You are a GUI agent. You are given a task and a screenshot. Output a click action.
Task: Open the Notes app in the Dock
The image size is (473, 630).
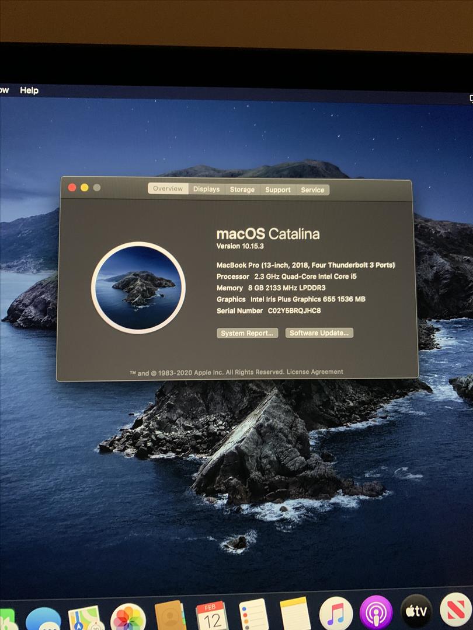coord(295,614)
